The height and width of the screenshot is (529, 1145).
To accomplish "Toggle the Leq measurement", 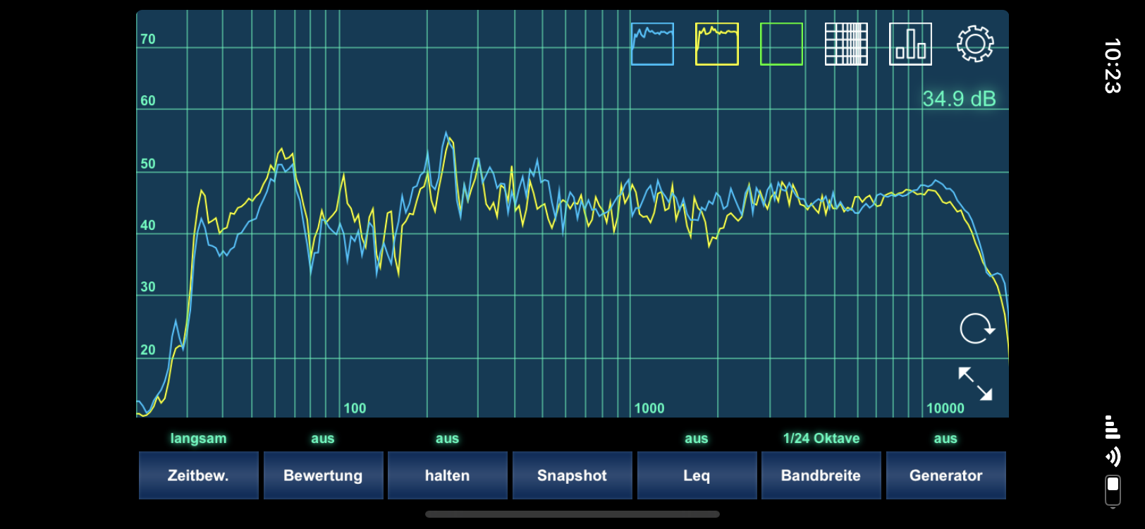I will tap(697, 475).
